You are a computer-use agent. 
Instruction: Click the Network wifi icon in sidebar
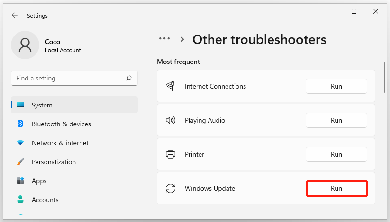[x=20, y=143]
